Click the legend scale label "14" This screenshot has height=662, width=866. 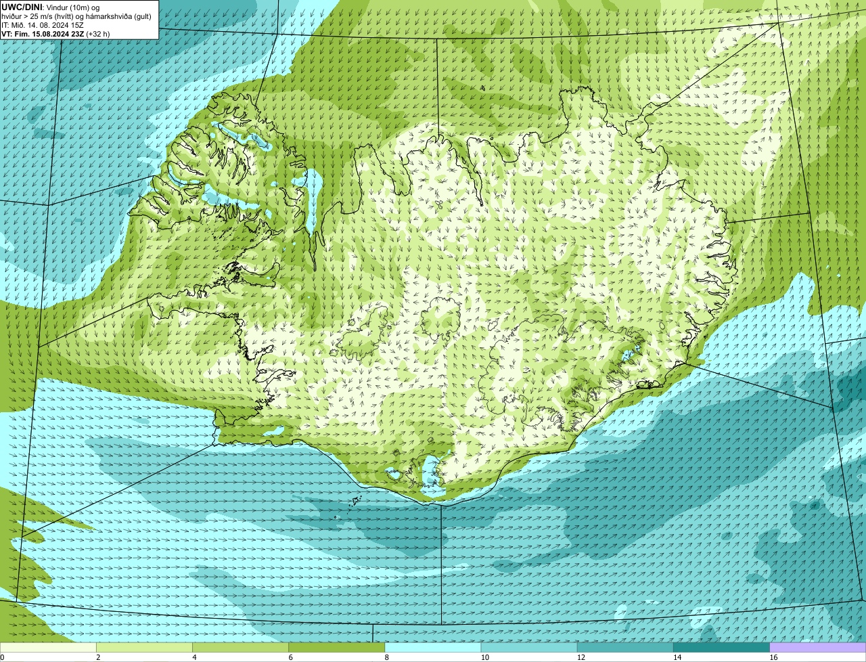(x=677, y=657)
